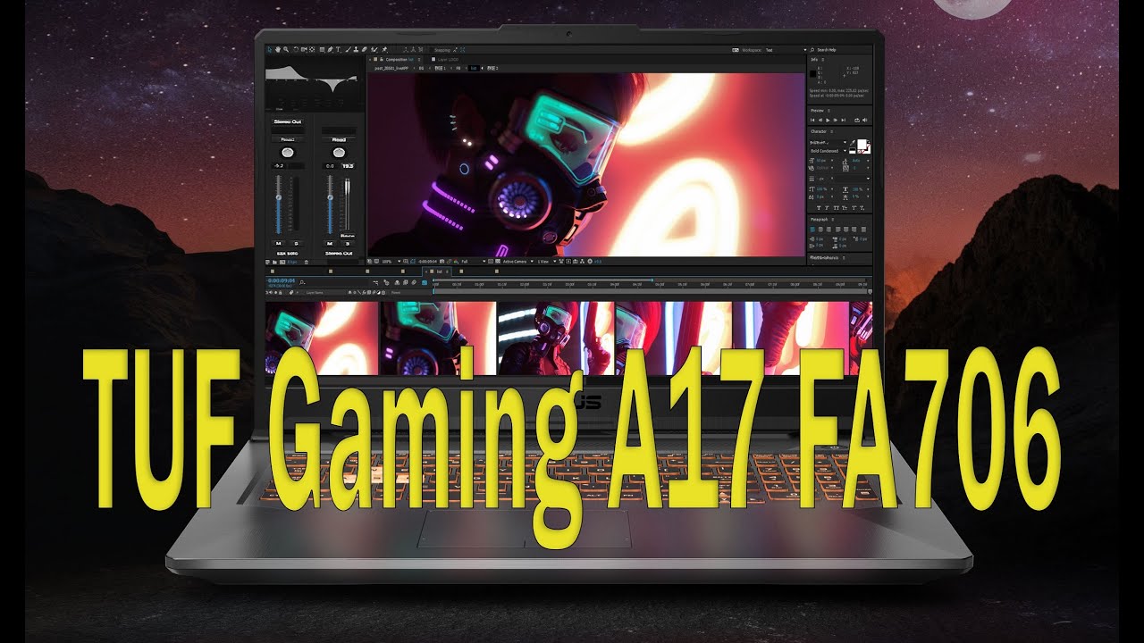This screenshot has height=643, width=1144.
Task: Mute the right Stereo Out channel (M)
Action: tap(329, 243)
